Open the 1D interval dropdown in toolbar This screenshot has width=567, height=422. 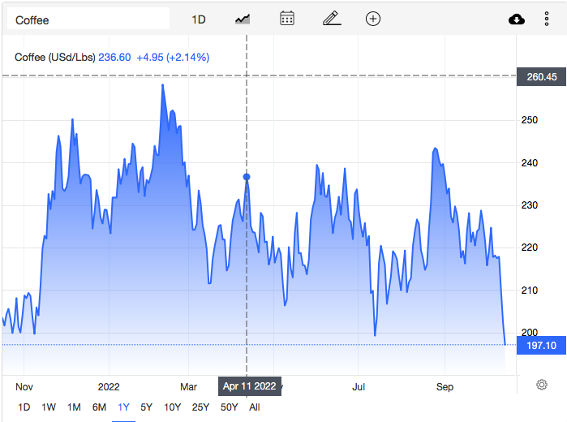[199, 19]
